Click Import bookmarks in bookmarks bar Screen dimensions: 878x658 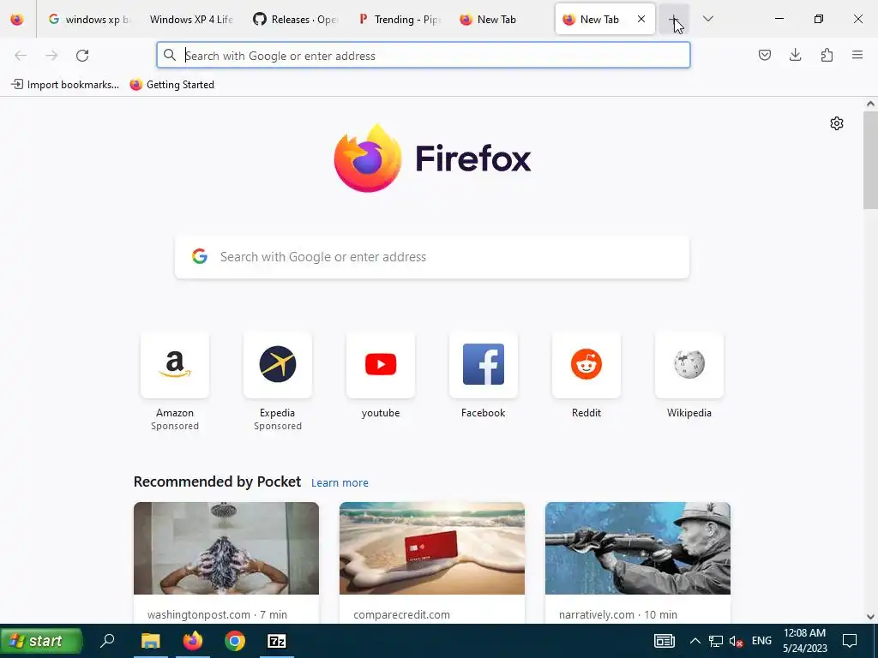tap(65, 85)
